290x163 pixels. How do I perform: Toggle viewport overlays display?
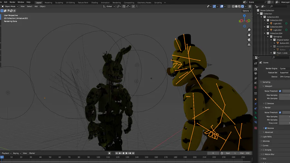pyautogui.click(x=222, y=6)
